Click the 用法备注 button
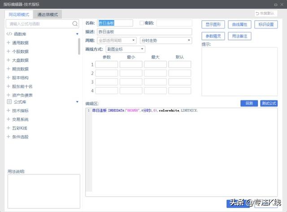The height and width of the screenshot is (212, 287). click(x=239, y=36)
